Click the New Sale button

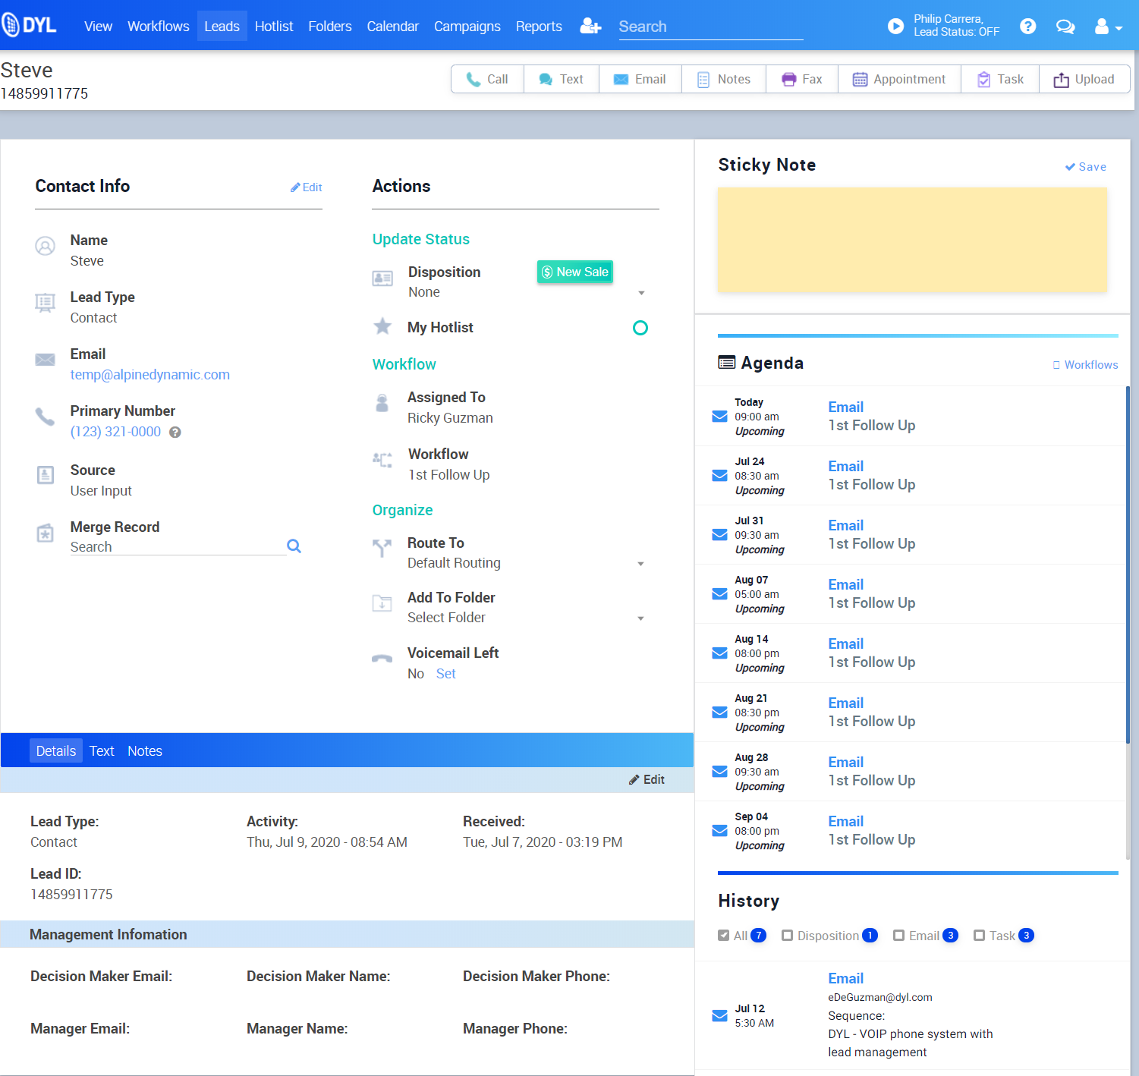[x=574, y=272]
